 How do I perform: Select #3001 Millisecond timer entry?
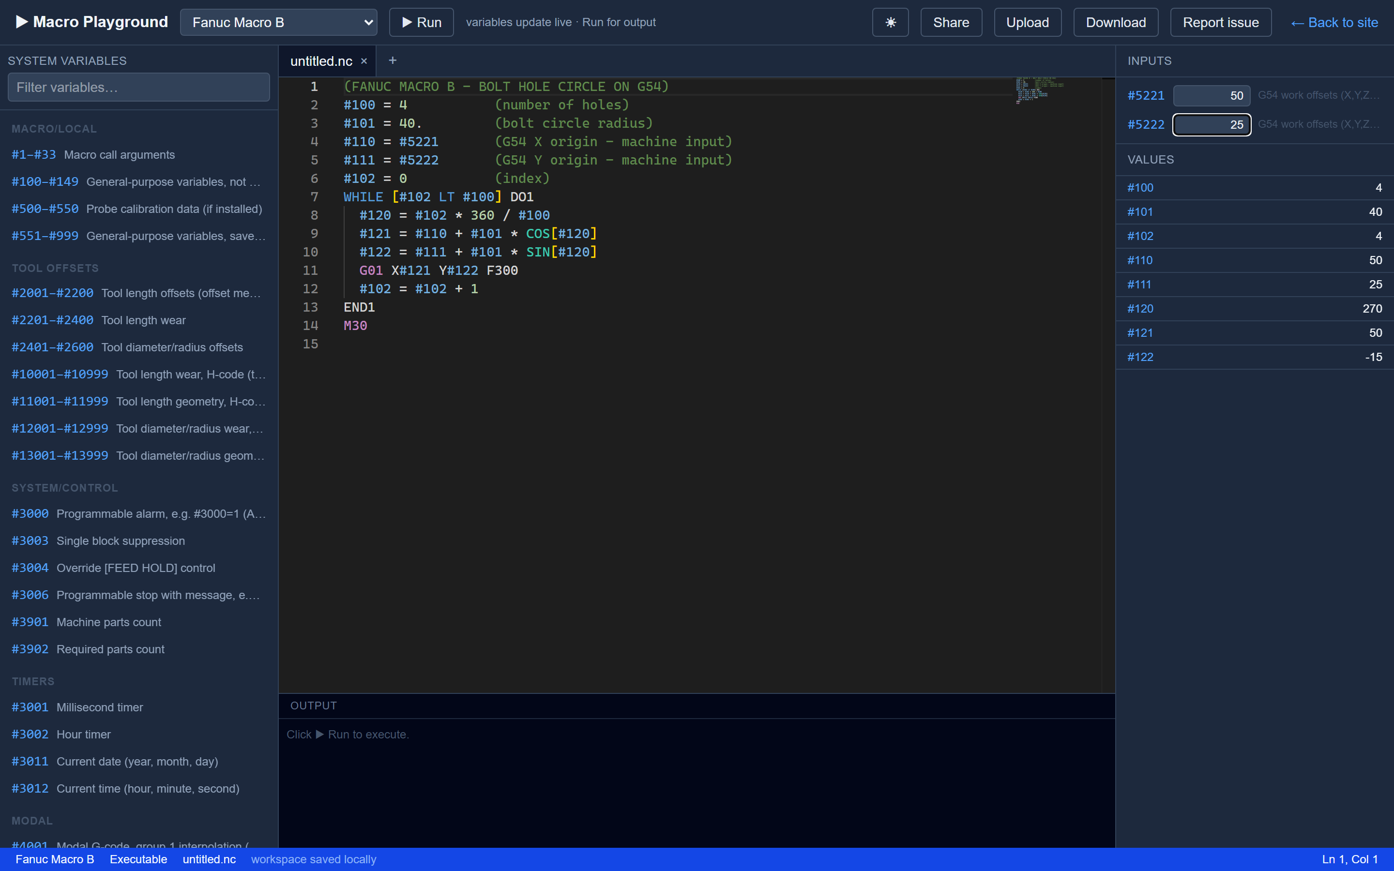[139, 707]
